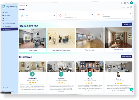Open Furniture Style Guide sidebar item
This screenshot has width=139, height=100.
point(9,24)
